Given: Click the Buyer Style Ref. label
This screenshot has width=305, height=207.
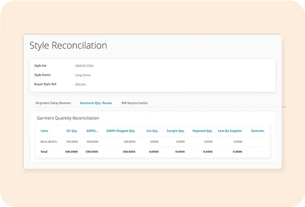Looking at the screenshot, I should point(46,84).
